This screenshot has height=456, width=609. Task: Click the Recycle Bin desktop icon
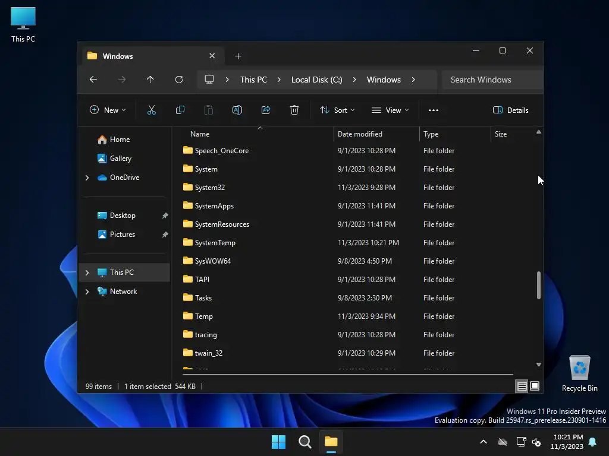[579, 374]
